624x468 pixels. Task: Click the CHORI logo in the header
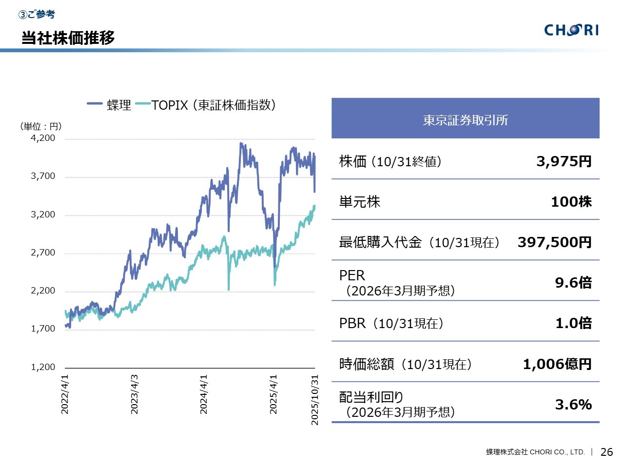(x=571, y=30)
